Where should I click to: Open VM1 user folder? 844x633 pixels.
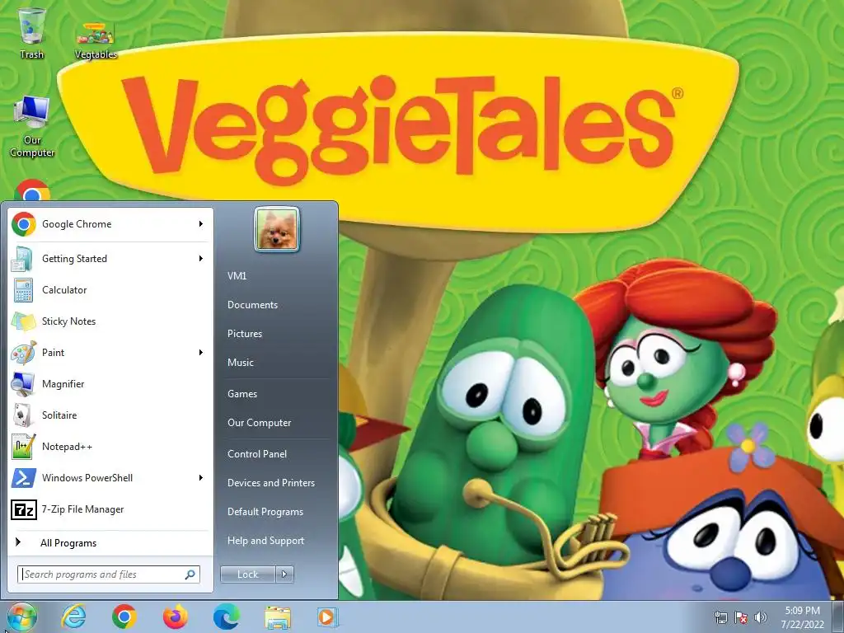(x=237, y=275)
